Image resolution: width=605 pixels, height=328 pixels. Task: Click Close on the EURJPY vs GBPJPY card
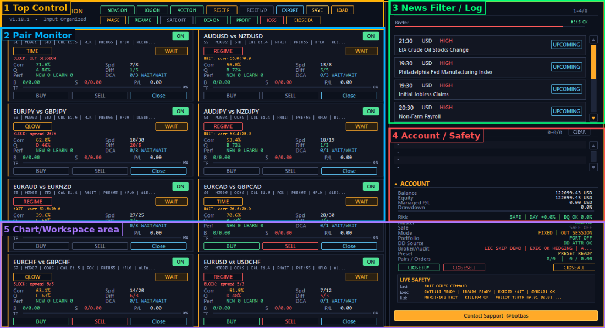tap(158, 171)
